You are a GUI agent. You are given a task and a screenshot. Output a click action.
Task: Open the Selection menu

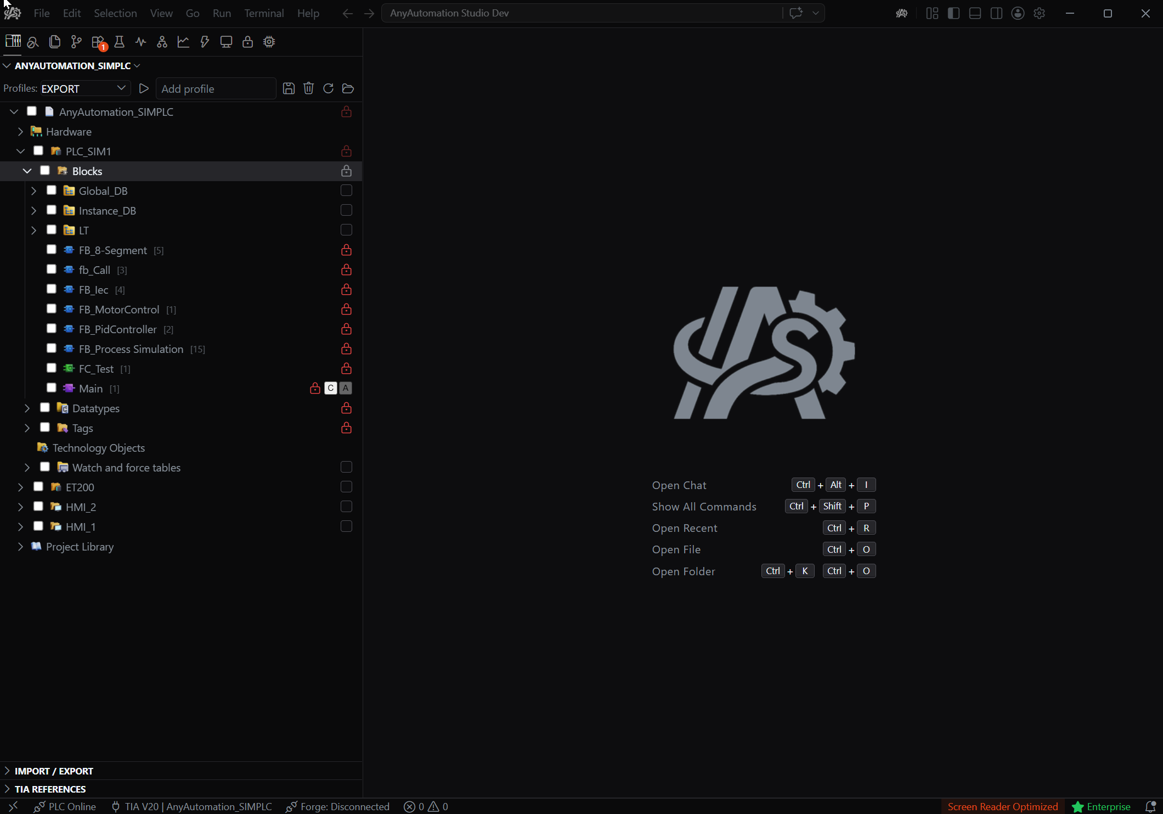click(x=115, y=13)
